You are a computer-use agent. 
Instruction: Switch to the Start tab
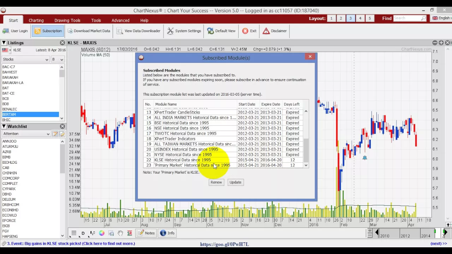coord(13,20)
